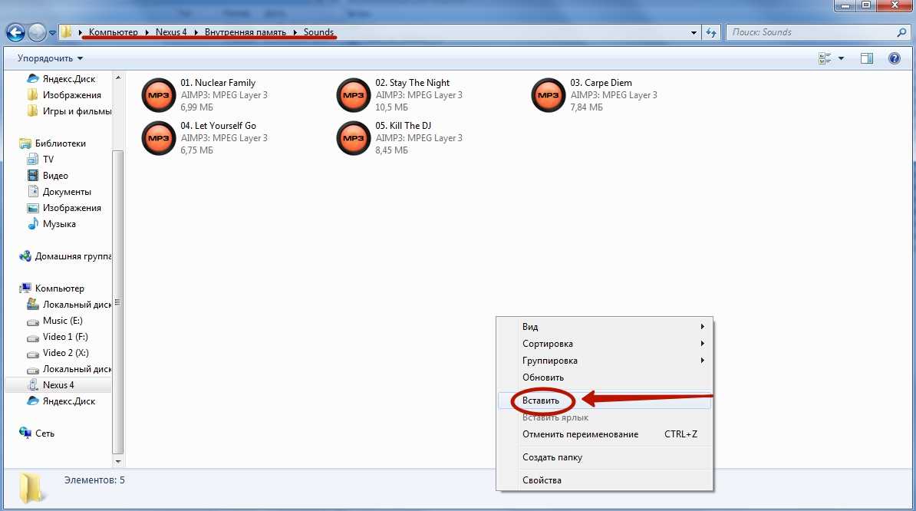Expand the address bar history dropdown
Screen dimensions: 916x511
pyautogui.click(x=694, y=32)
